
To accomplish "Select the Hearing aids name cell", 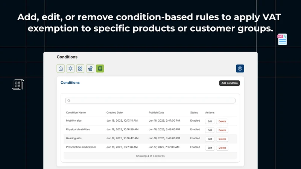I will [x=74, y=138].
